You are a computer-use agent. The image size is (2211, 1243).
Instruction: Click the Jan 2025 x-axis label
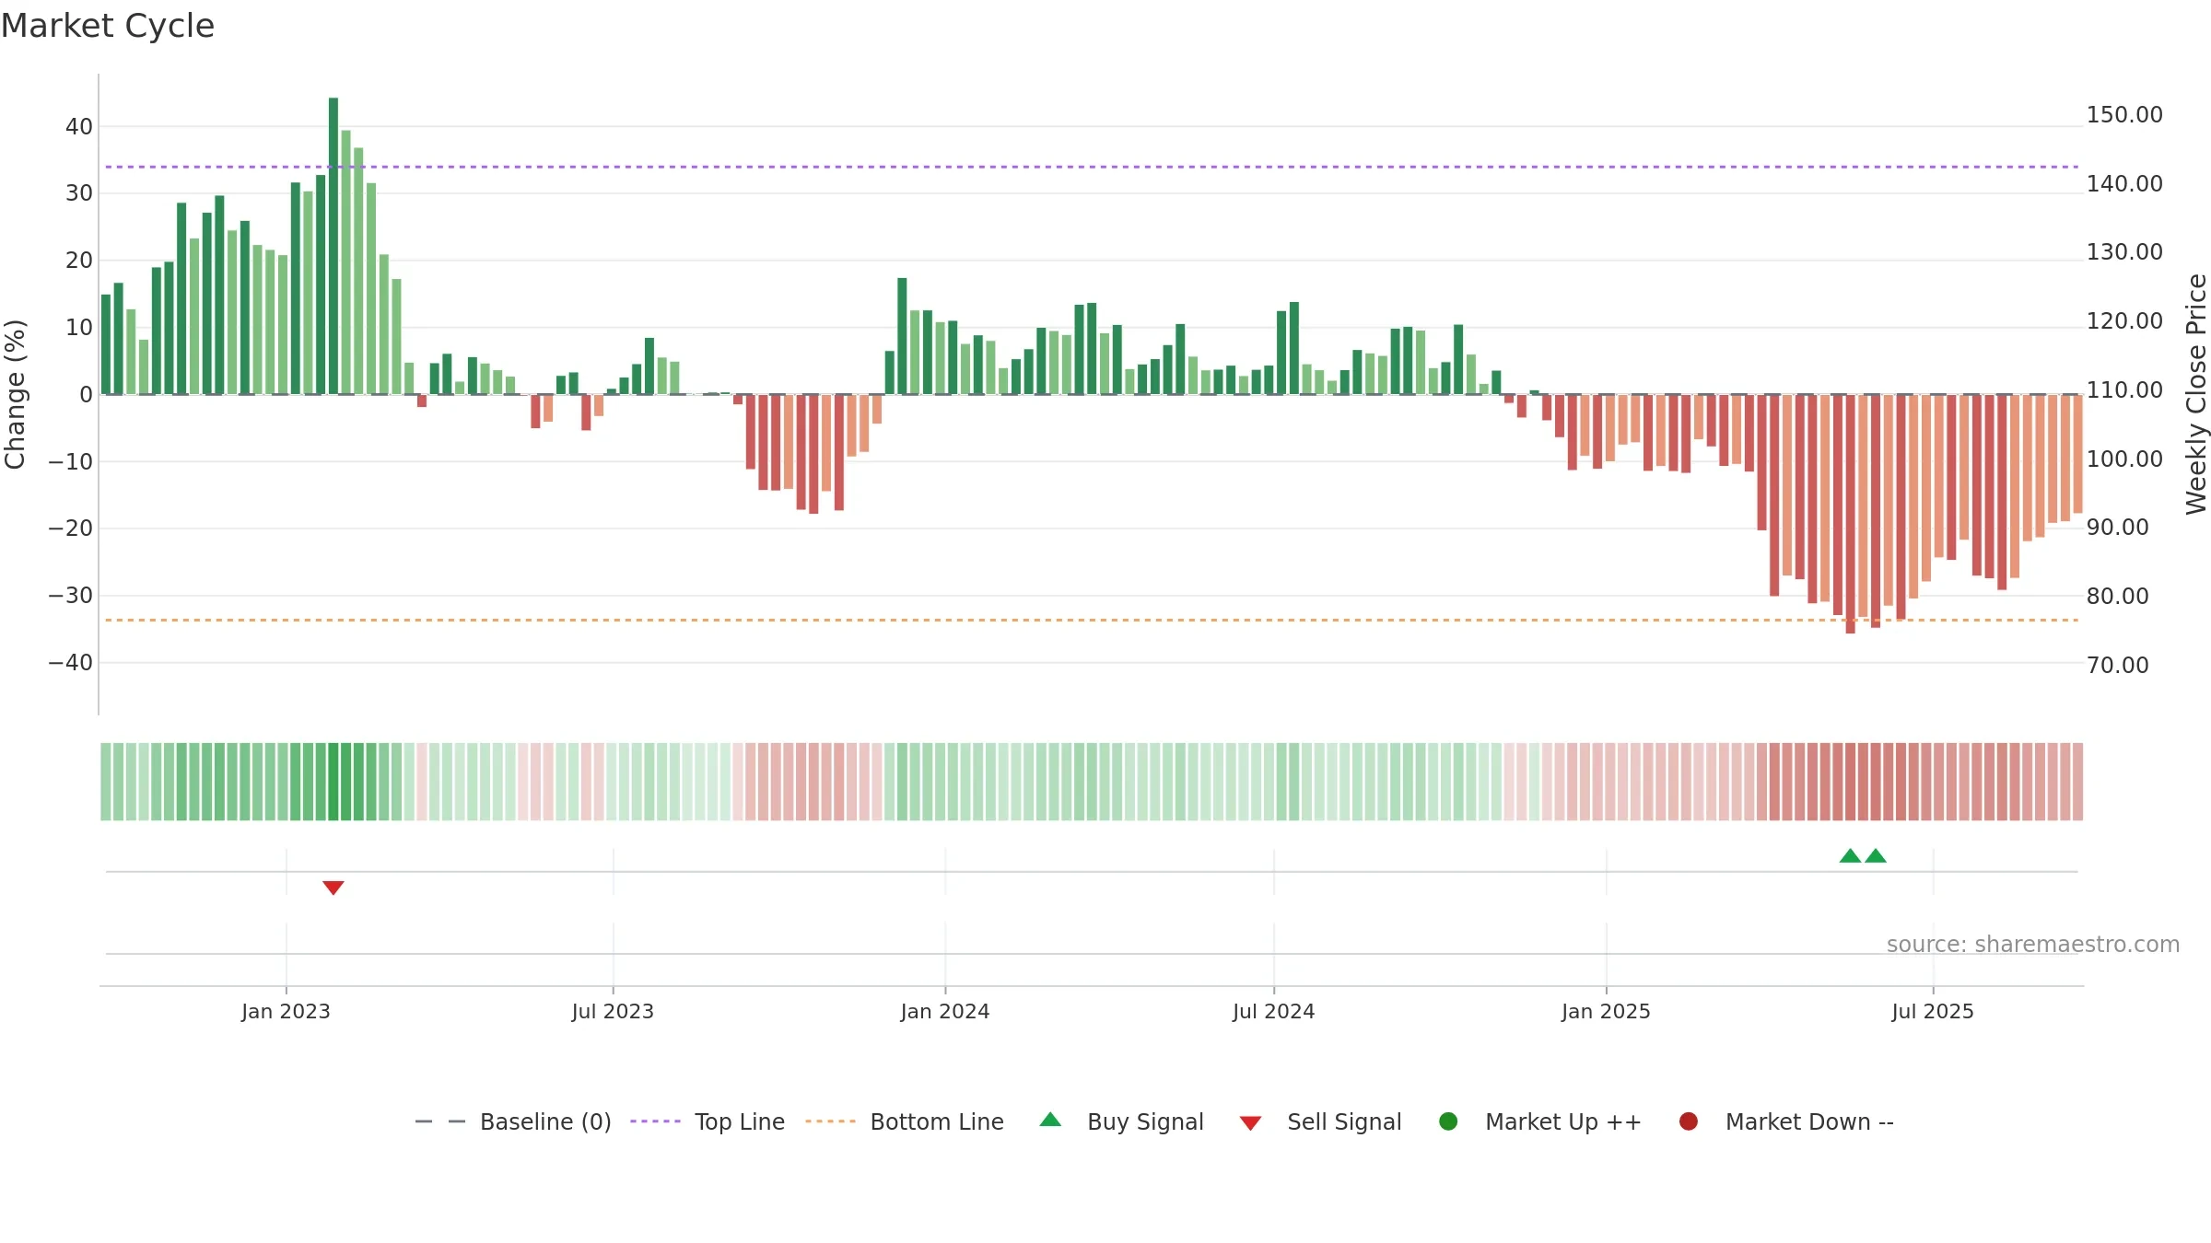click(1606, 1011)
